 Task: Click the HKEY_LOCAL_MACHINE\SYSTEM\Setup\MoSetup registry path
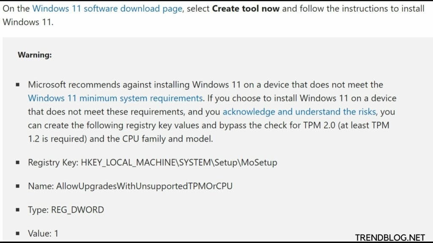(x=179, y=162)
